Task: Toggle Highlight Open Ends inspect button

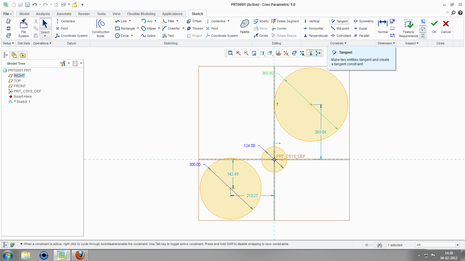Action: point(423,28)
